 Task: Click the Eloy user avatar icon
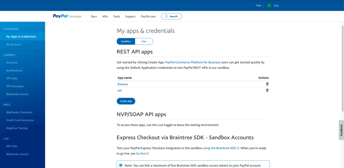point(269,6)
